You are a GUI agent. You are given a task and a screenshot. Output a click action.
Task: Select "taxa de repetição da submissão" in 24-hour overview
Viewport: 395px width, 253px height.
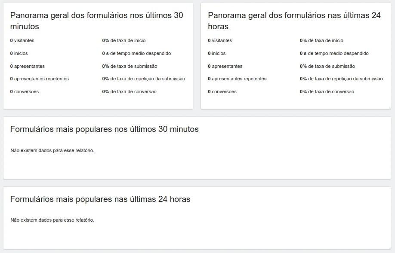click(x=345, y=79)
